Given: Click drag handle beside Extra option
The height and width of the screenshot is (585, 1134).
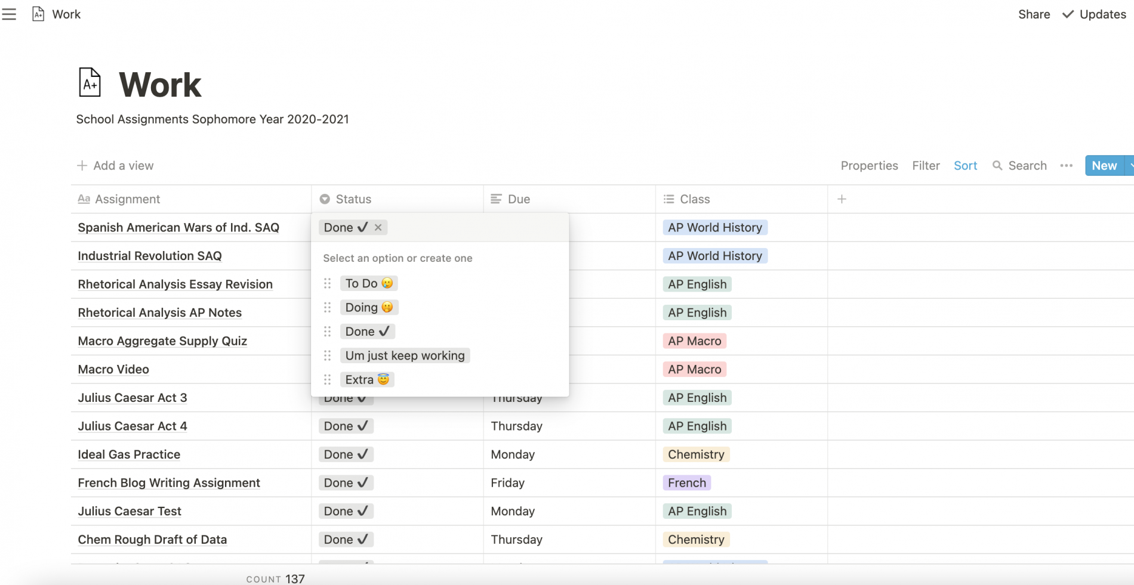Looking at the screenshot, I should coord(327,380).
